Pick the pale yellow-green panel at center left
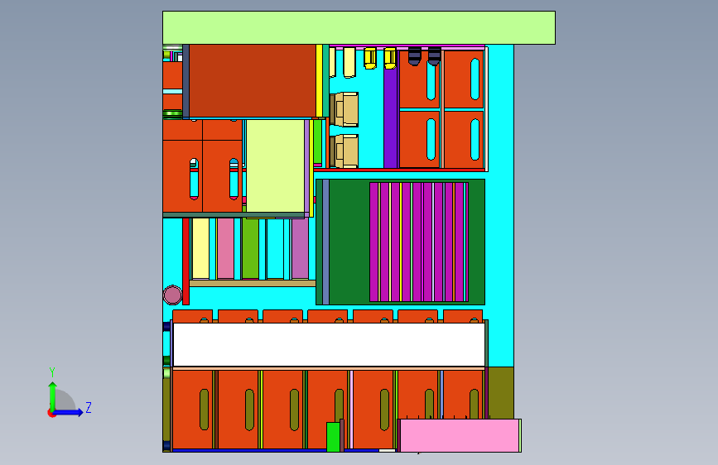718x465 pixels. (x=275, y=166)
